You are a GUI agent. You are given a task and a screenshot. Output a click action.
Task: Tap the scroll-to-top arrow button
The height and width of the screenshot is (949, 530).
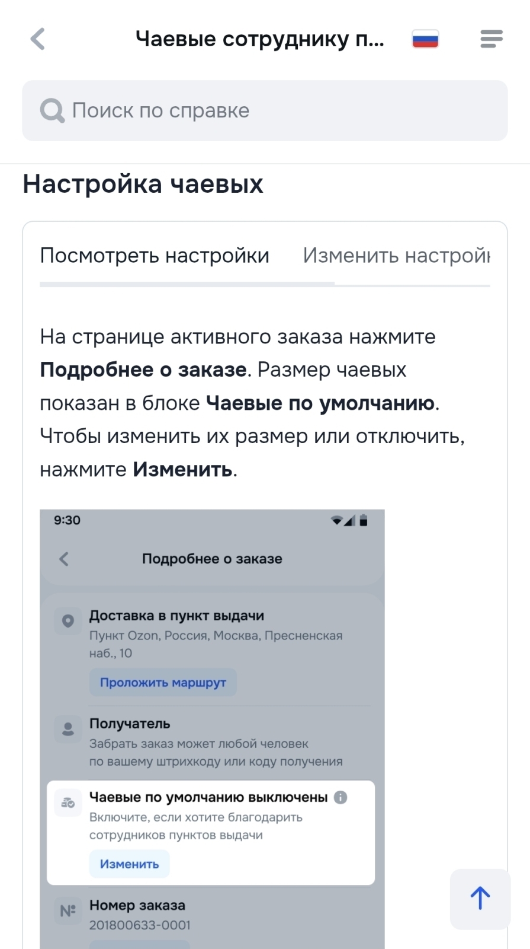click(x=480, y=898)
